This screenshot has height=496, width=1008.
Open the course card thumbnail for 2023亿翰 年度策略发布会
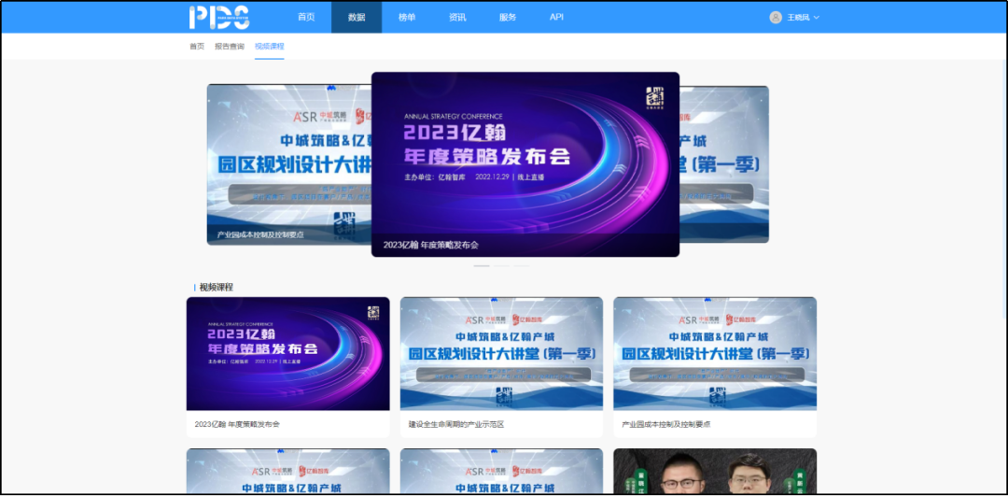(x=288, y=353)
